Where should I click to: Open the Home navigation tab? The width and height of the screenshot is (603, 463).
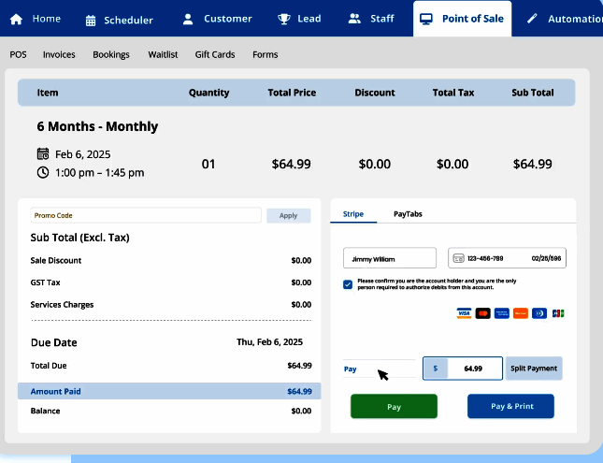tap(36, 19)
